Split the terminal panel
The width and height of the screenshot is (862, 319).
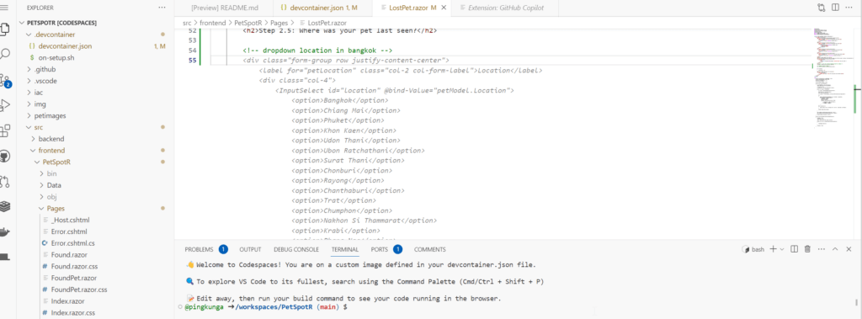[x=794, y=249]
